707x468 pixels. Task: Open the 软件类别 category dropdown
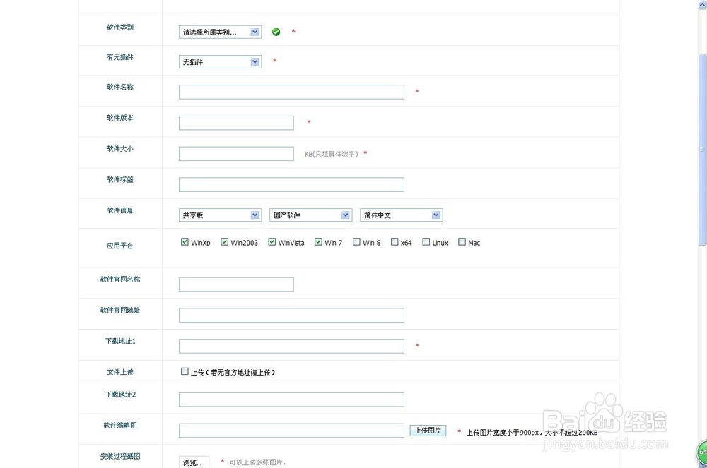pos(220,32)
